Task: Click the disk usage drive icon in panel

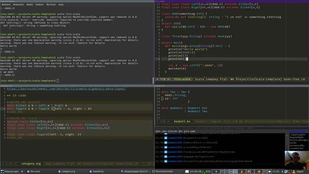Action: [187, 172]
